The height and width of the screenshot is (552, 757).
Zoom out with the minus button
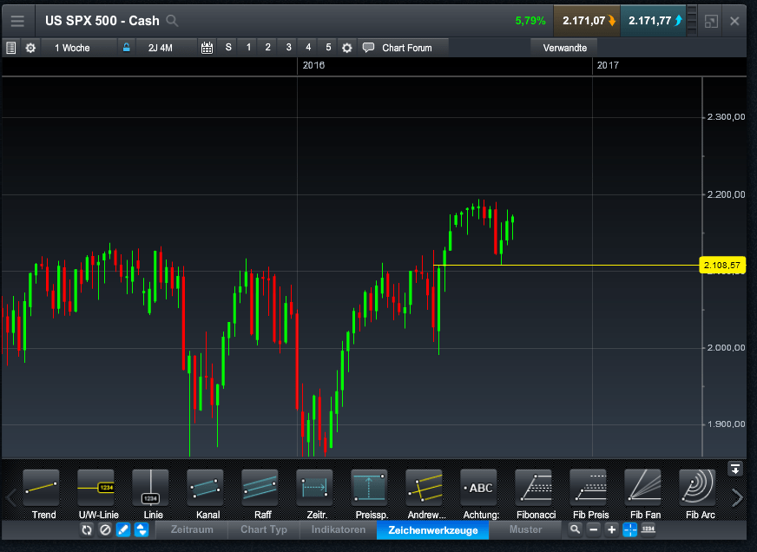(594, 529)
